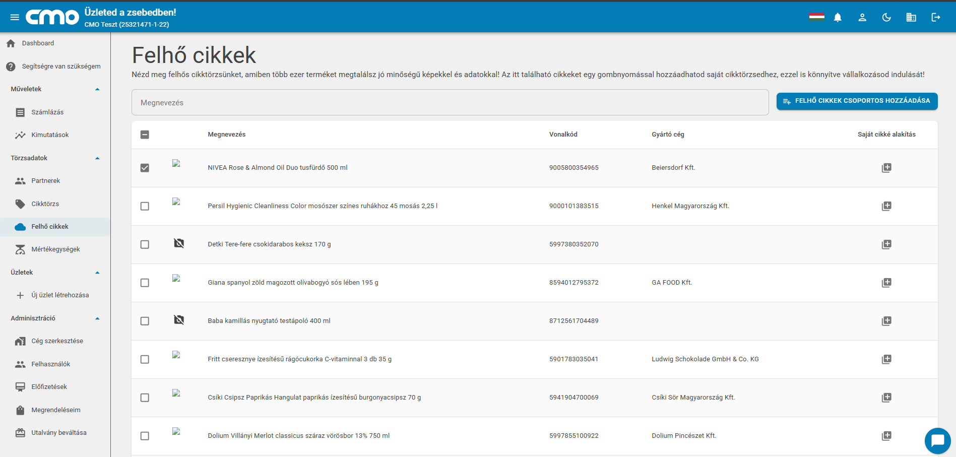Check the Giana spanyol olívabogyó row
Screen dimensions: 956x457
tap(145, 283)
